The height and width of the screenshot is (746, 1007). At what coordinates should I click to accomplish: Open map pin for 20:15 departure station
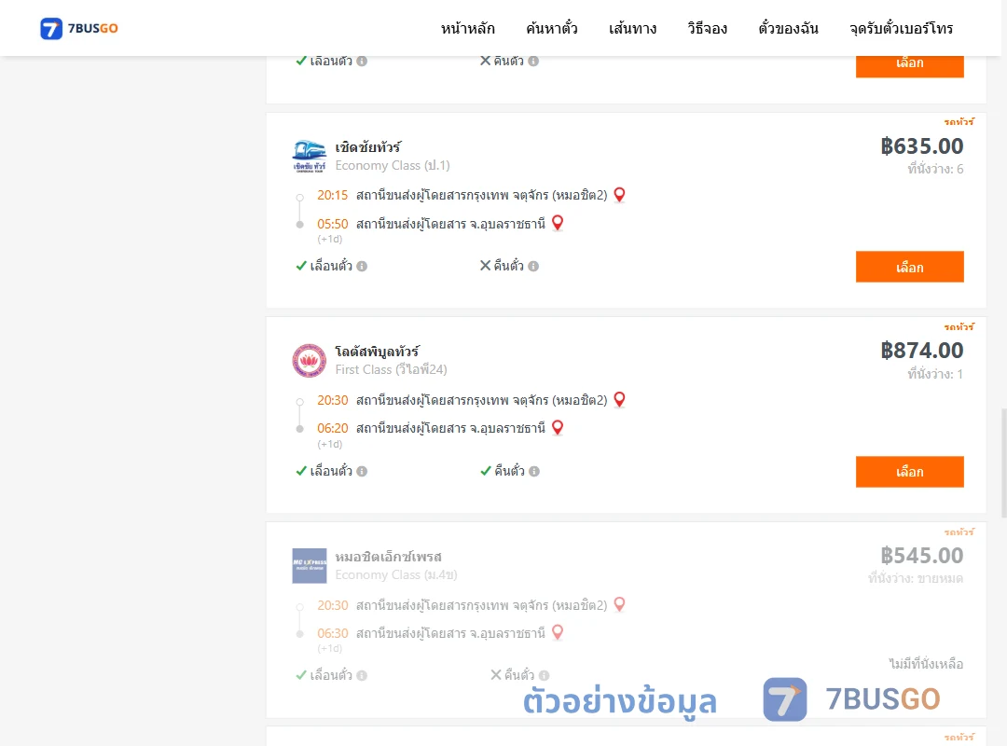[619, 195]
